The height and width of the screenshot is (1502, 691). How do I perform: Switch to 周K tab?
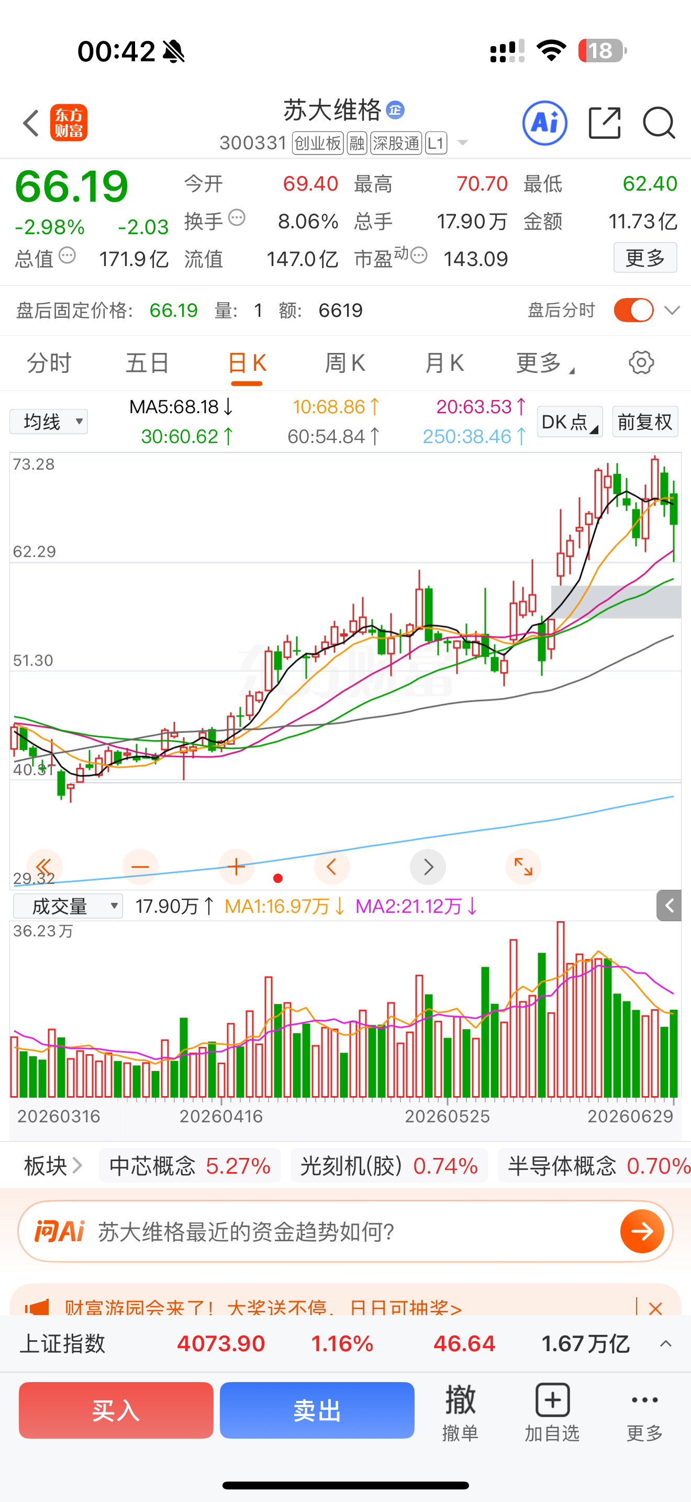tap(345, 363)
